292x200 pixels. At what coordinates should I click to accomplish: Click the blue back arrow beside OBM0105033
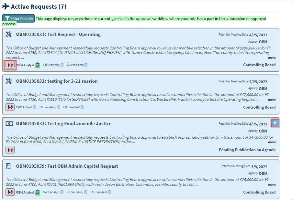click(275, 123)
